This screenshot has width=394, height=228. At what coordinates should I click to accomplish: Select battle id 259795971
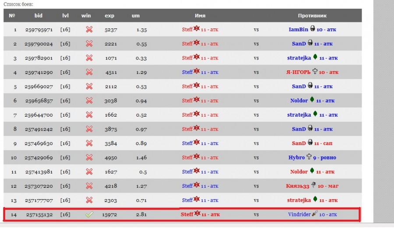point(39,30)
